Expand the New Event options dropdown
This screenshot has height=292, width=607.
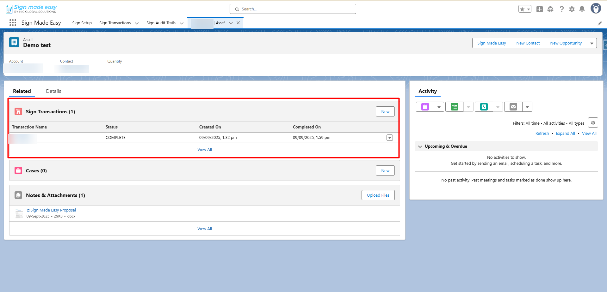click(x=439, y=107)
